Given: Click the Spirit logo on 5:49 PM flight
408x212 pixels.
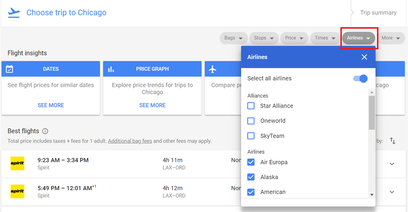Looking at the screenshot, I should [17, 192].
